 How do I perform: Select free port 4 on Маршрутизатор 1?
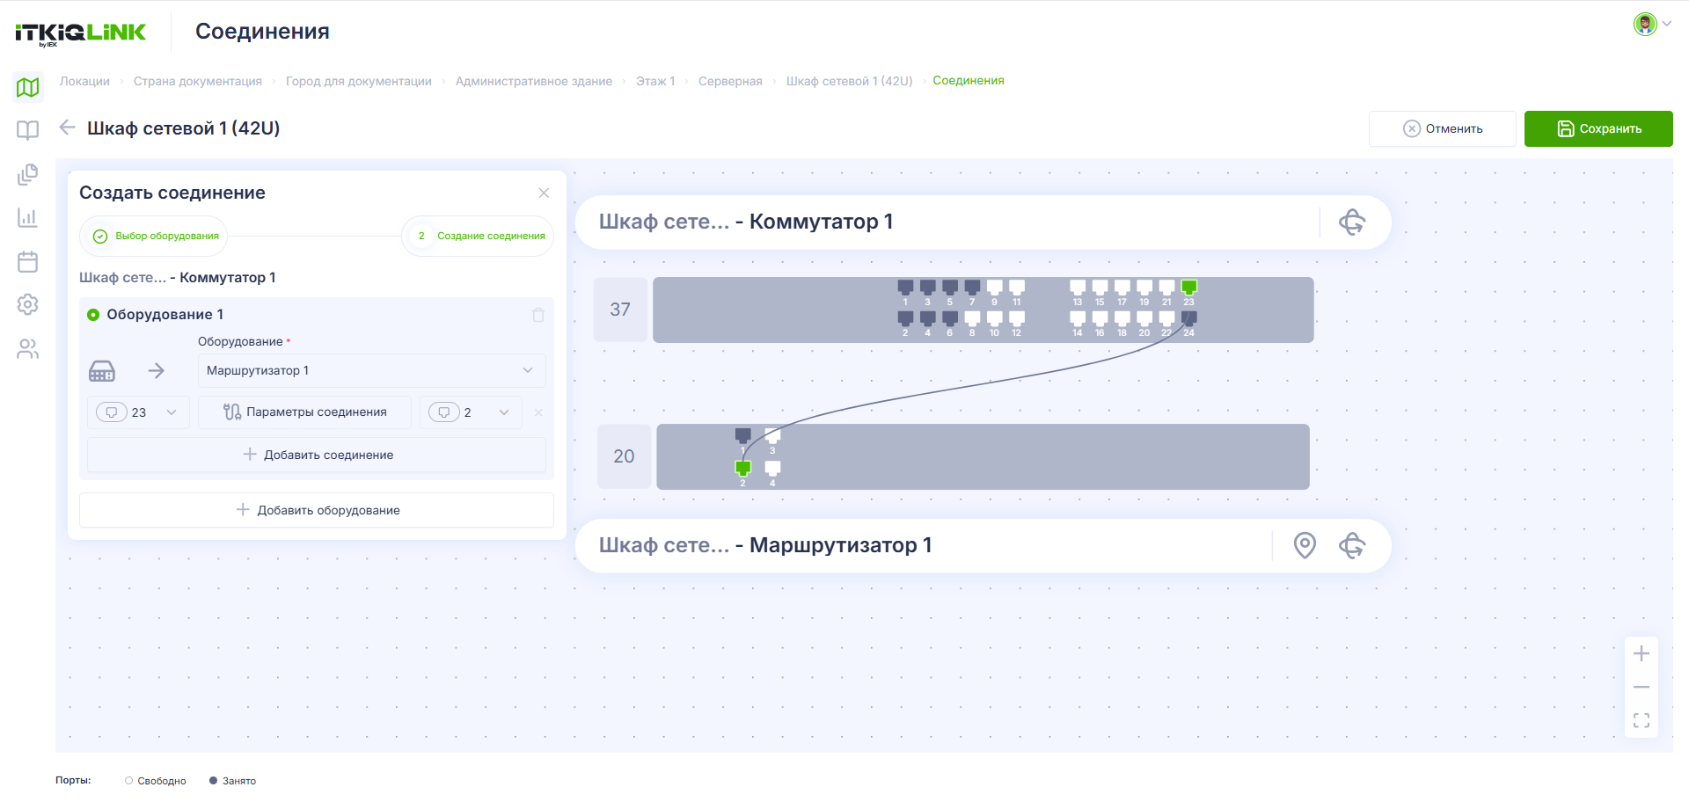tap(772, 469)
